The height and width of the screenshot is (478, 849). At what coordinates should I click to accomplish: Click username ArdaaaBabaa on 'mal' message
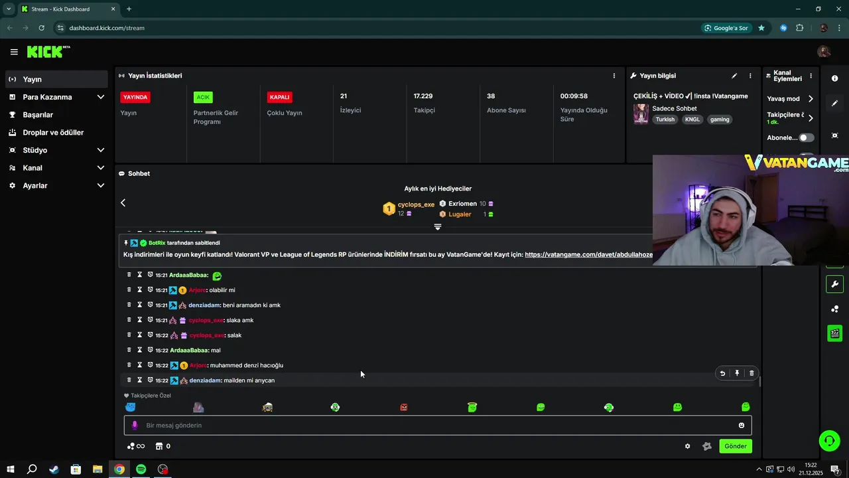189,350
